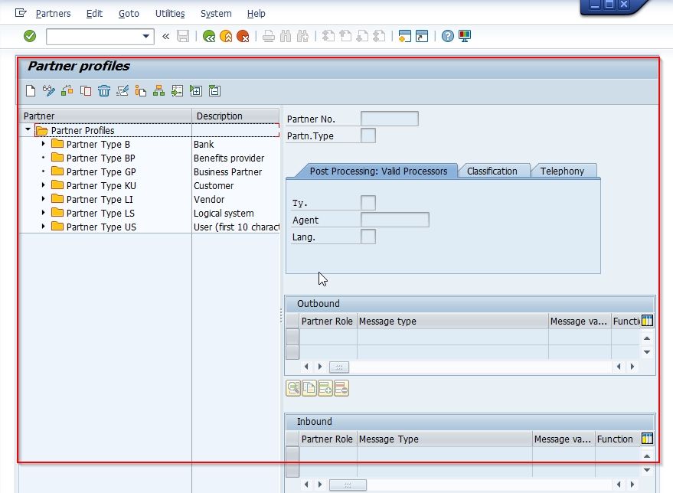Click the Lang. input field
Screen dimensions: 673x493
click(368, 237)
